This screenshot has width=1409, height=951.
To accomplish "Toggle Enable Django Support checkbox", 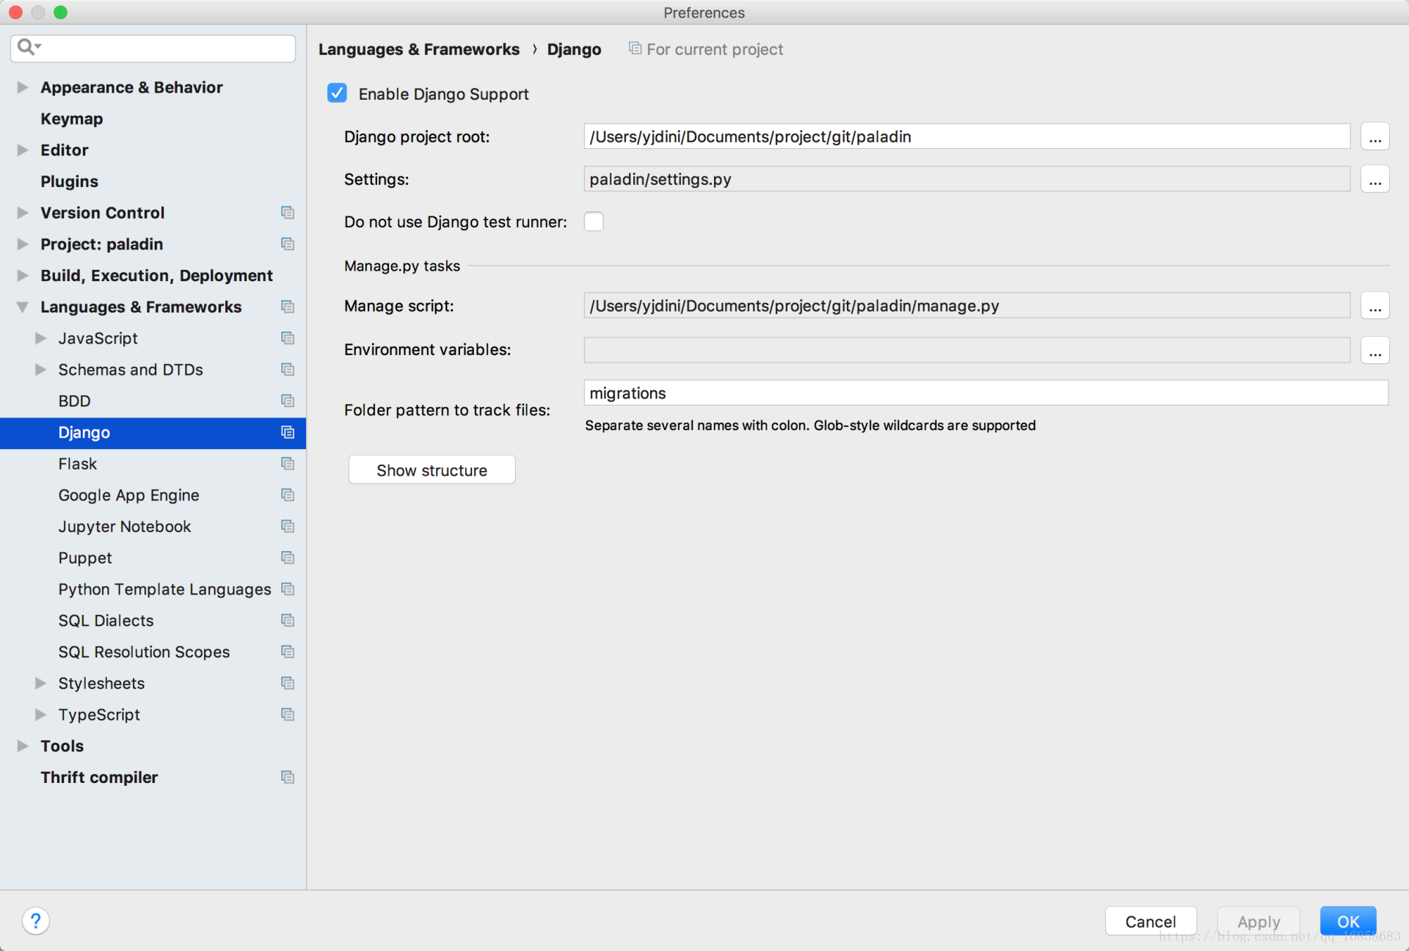I will click(x=338, y=93).
